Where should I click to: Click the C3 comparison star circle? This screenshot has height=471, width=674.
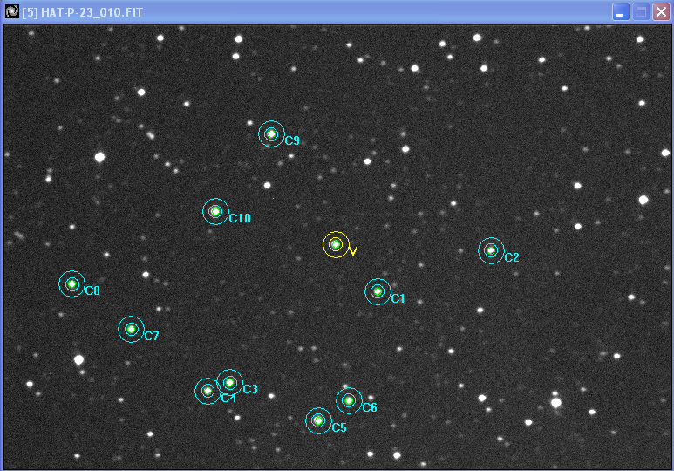point(229,382)
